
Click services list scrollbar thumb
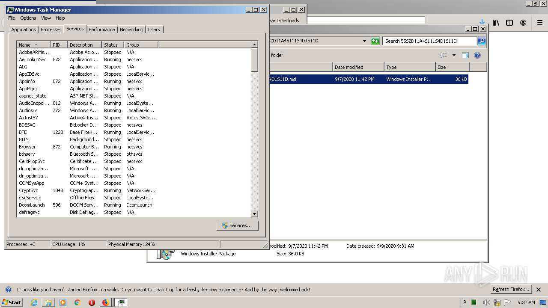pos(255,60)
